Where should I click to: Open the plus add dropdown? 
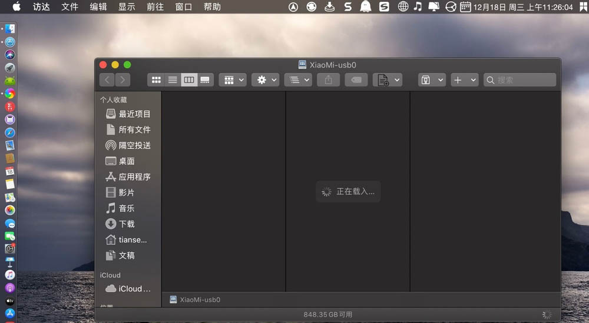(x=465, y=80)
